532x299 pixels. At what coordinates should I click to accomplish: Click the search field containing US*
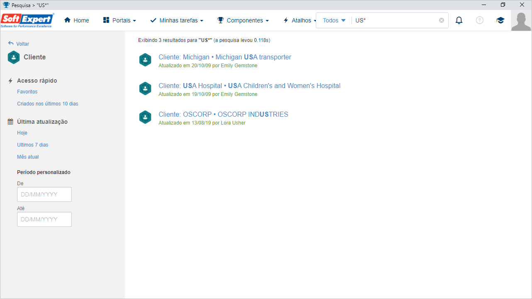tap(395, 20)
